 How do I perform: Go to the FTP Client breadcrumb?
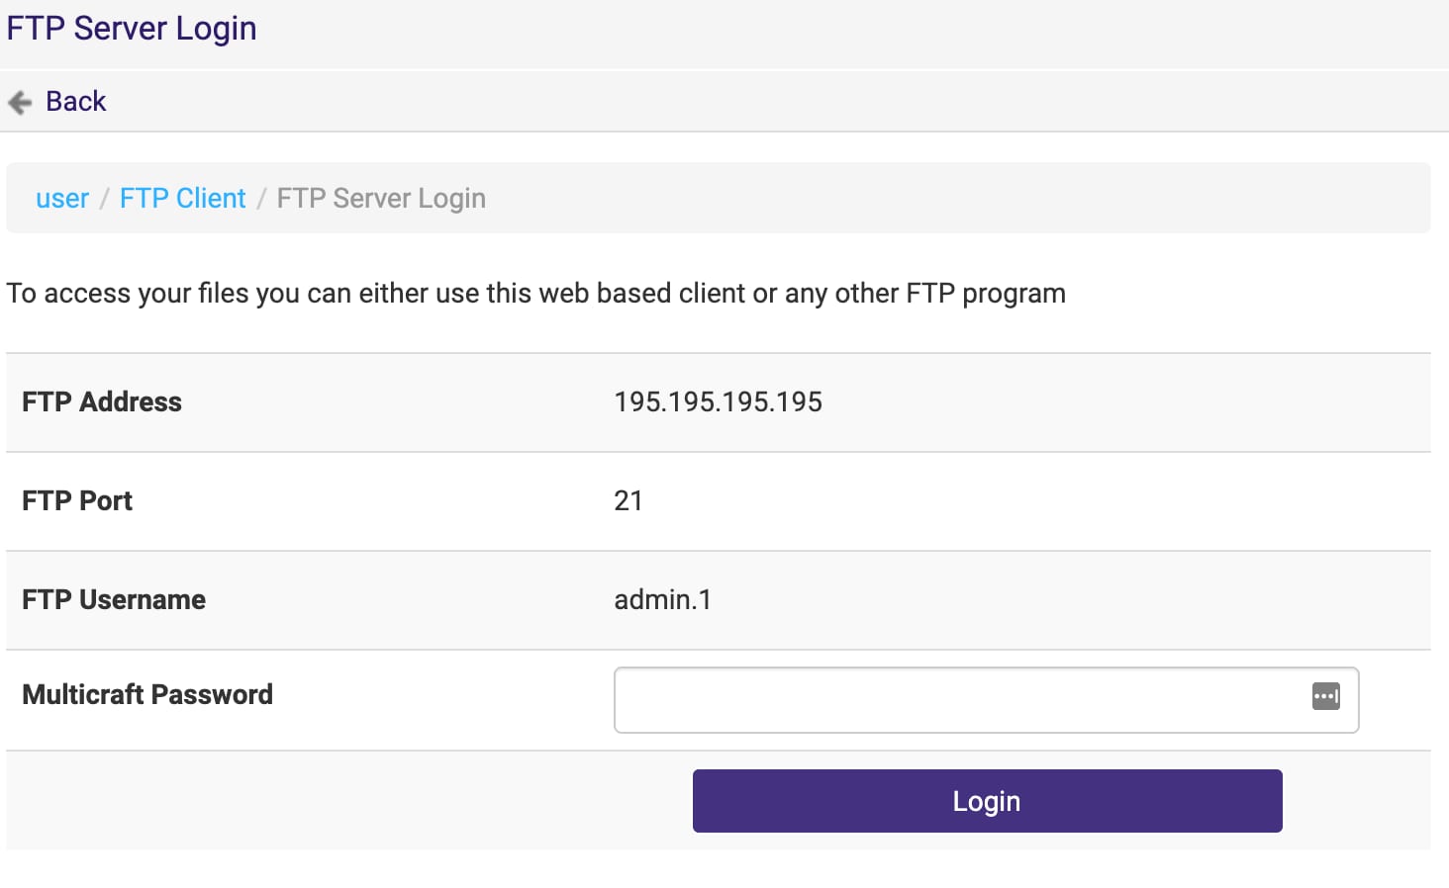coord(182,199)
